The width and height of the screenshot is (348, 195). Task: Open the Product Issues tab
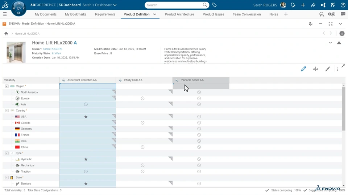click(x=213, y=14)
